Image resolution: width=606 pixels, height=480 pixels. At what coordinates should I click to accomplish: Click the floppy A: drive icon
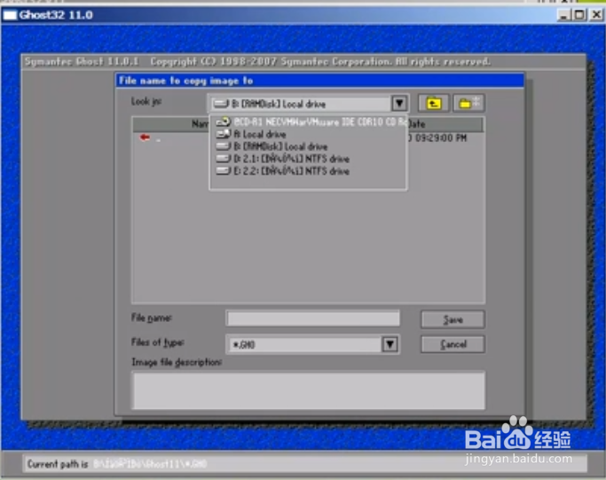[x=224, y=134]
